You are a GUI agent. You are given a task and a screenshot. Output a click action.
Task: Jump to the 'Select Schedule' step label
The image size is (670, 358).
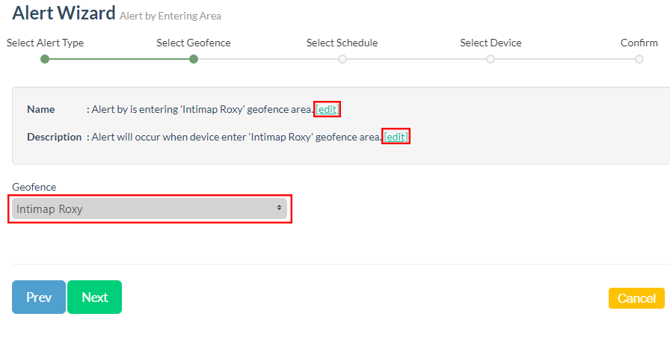[342, 43]
